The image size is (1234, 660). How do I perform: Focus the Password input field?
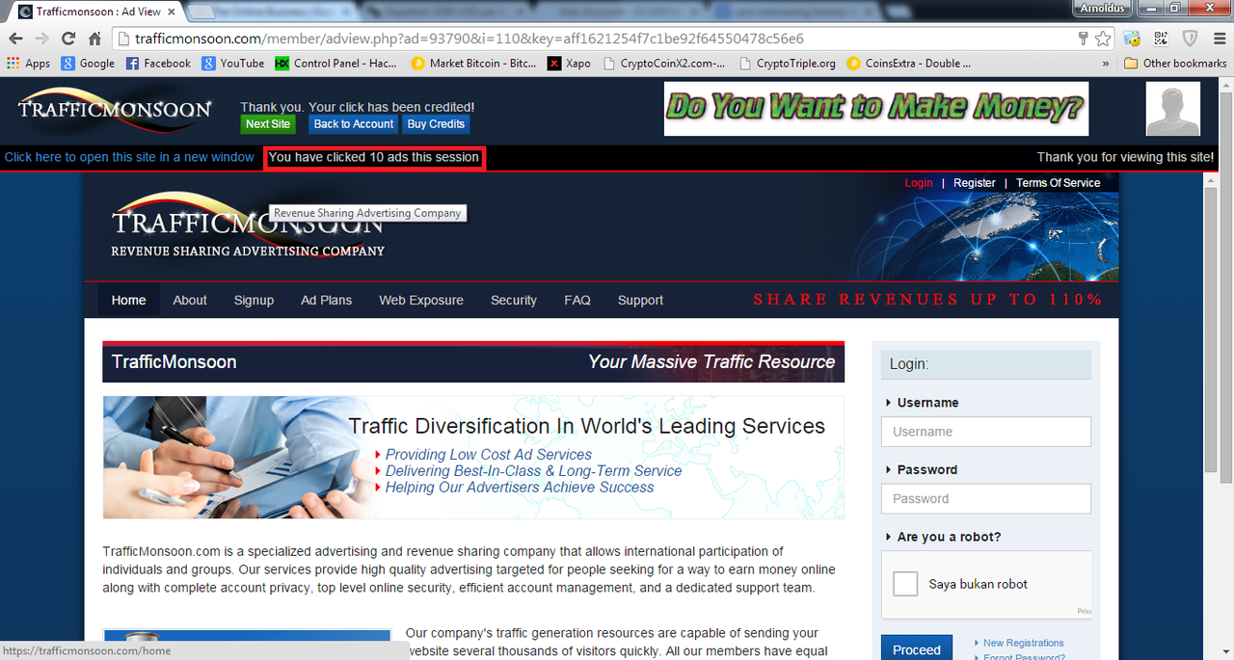(x=986, y=499)
